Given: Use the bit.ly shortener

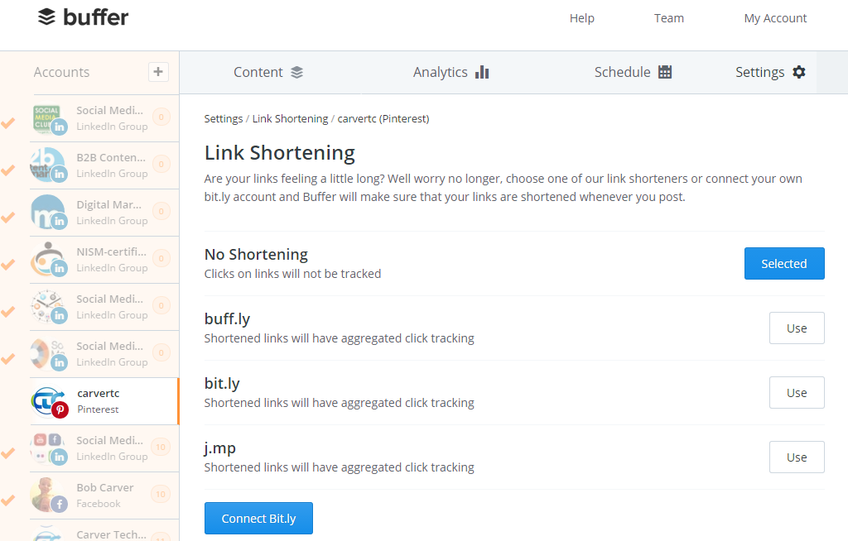Looking at the screenshot, I should pos(797,392).
